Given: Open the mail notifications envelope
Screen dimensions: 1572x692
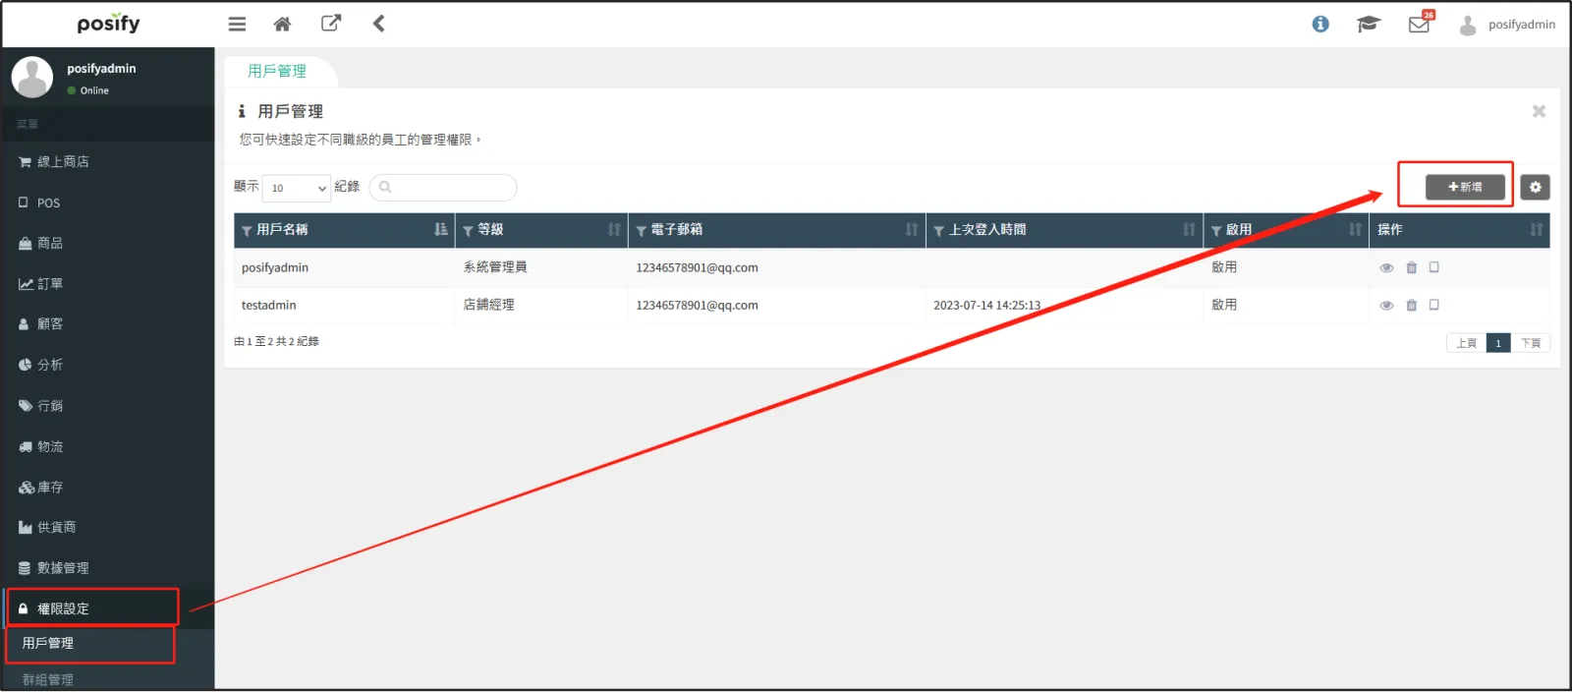Looking at the screenshot, I should coord(1420,24).
